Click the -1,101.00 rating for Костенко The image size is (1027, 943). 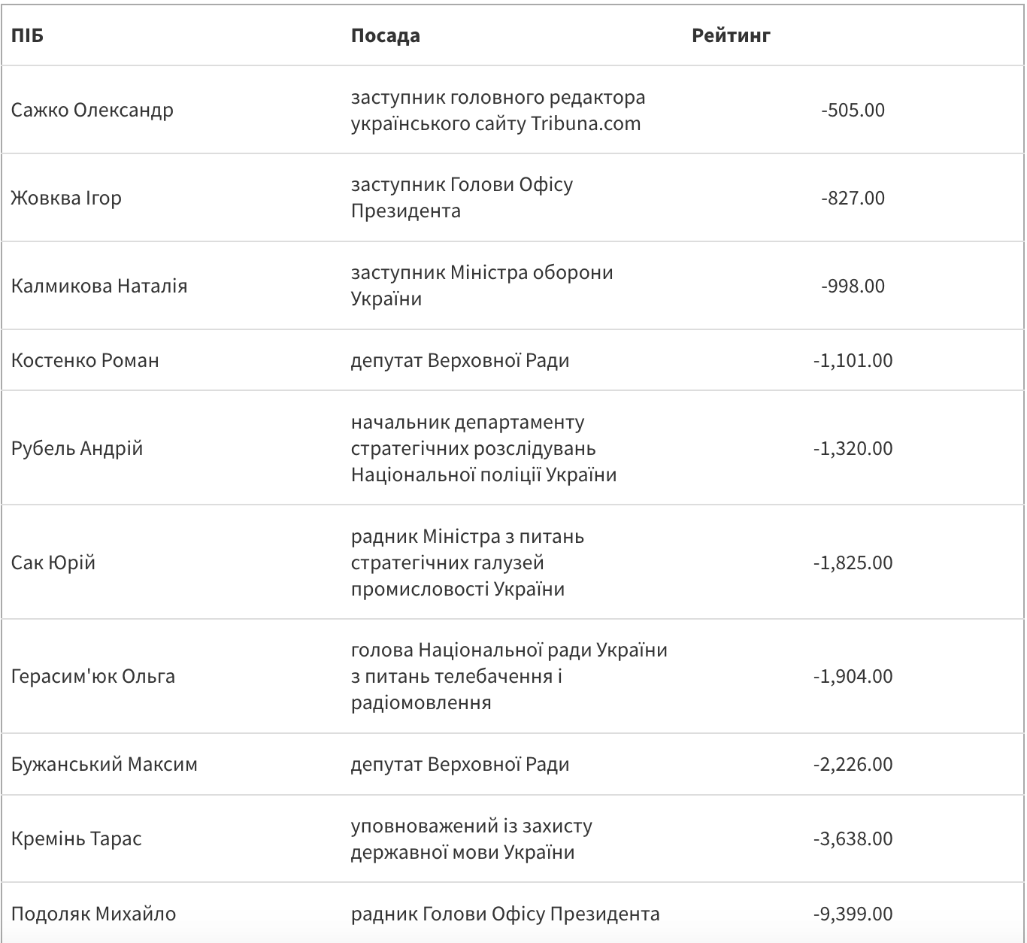(x=853, y=360)
